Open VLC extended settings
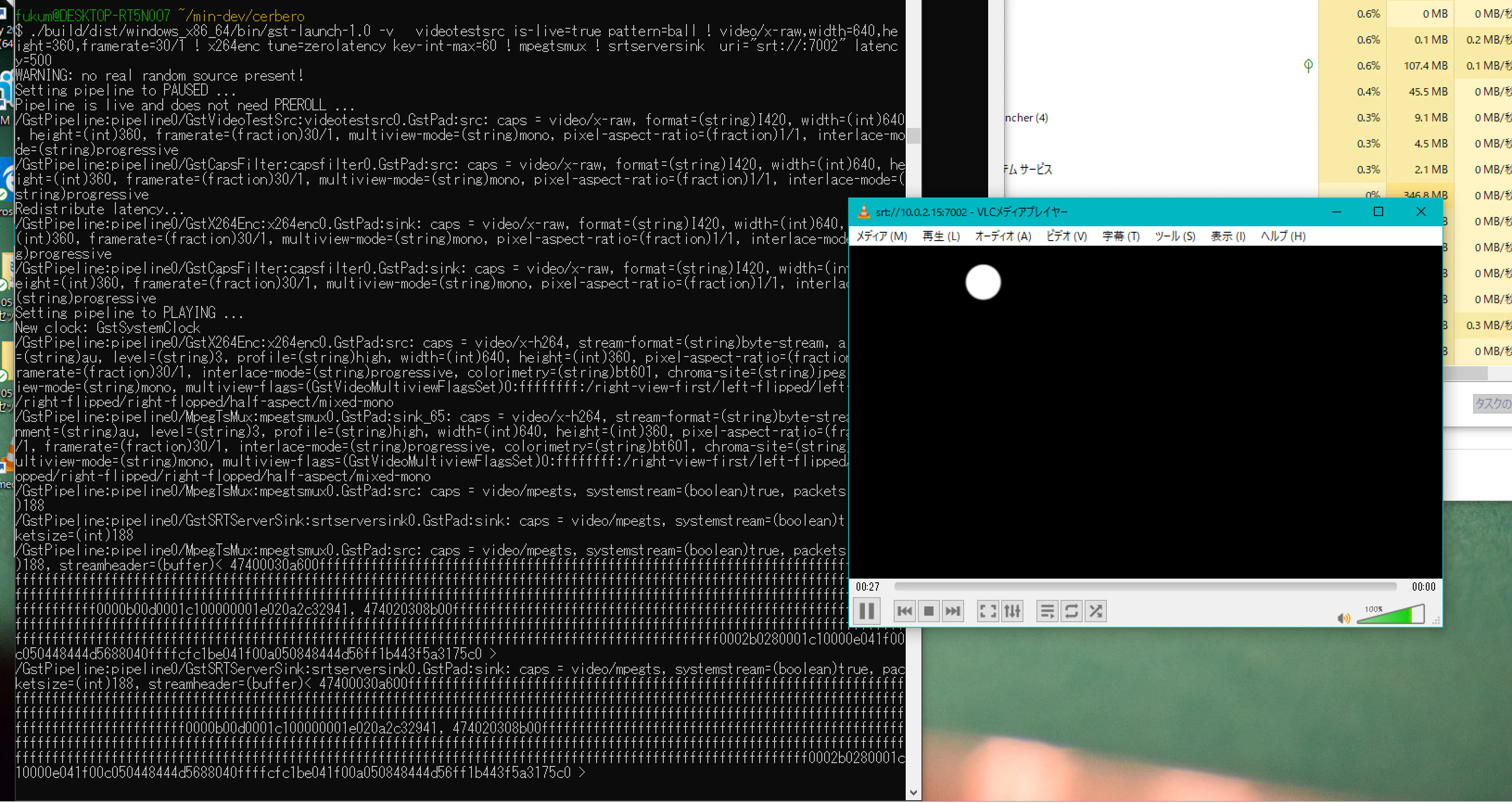Screen dimensions: 1512x803 pyautogui.click(x=1012, y=612)
